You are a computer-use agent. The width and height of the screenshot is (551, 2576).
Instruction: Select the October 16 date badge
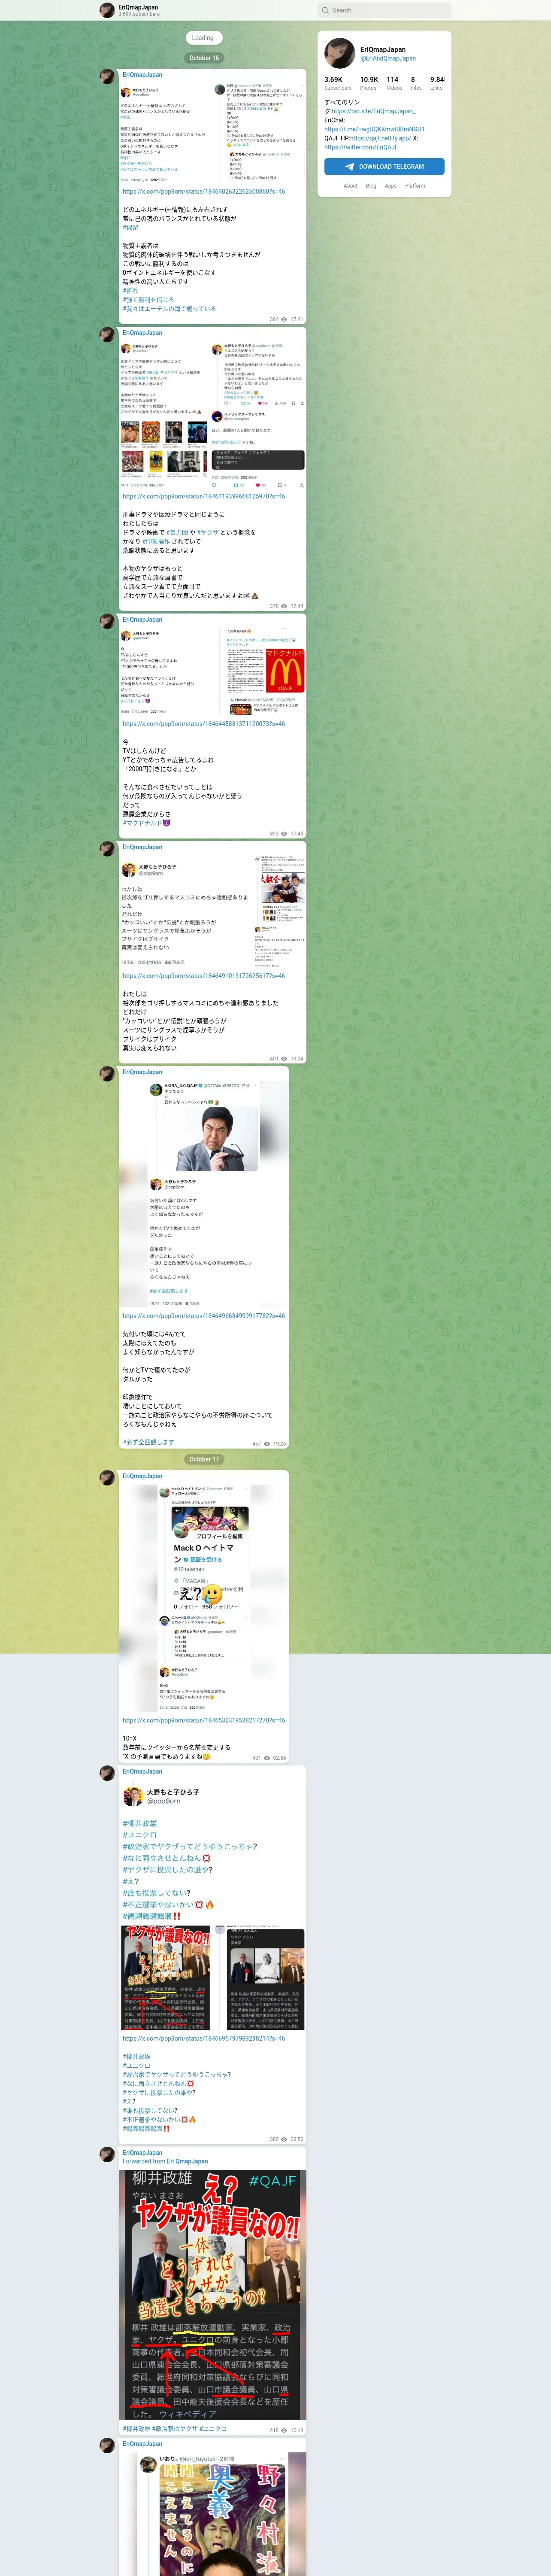click(x=203, y=58)
